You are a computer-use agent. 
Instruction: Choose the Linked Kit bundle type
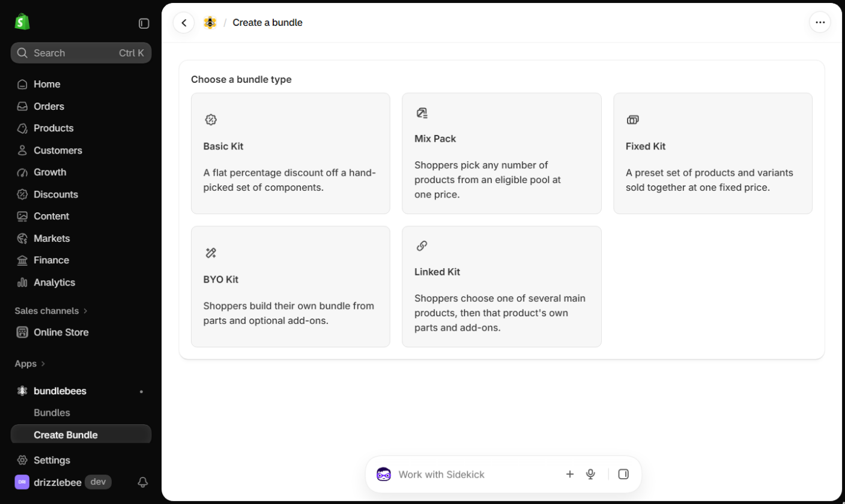point(501,287)
